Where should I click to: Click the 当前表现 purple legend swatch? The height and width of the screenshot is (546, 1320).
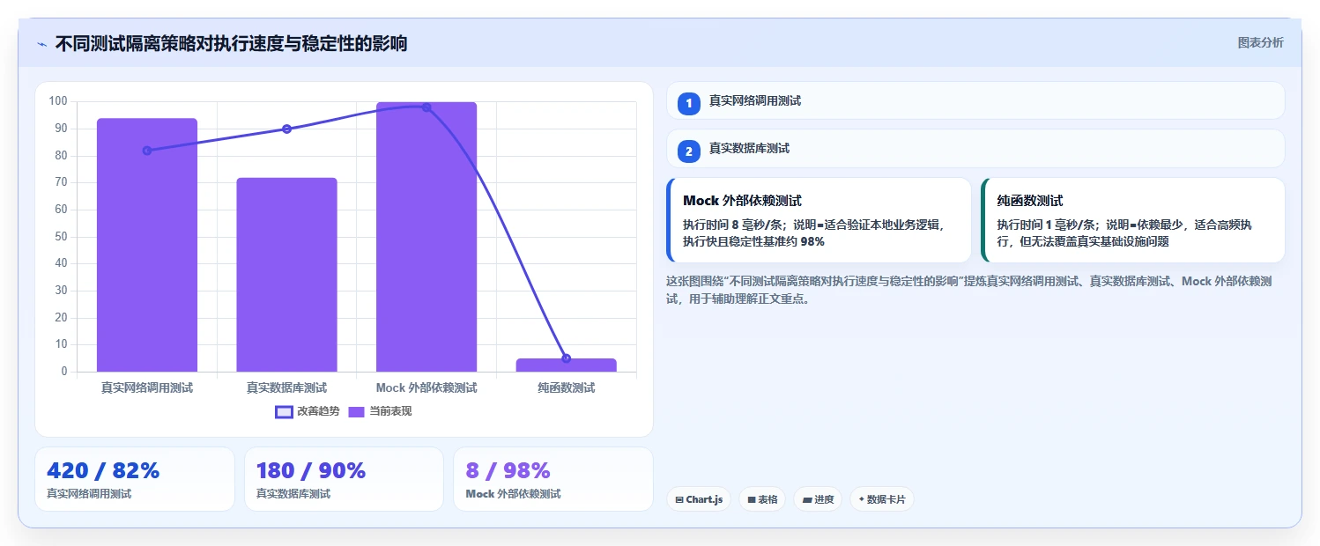click(357, 411)
